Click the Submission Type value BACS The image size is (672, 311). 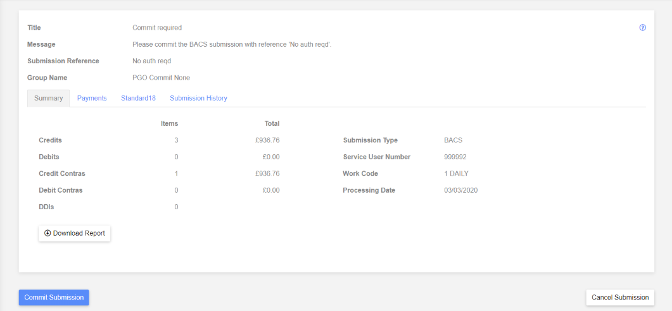pyautogui.click(x=453, y=140)
